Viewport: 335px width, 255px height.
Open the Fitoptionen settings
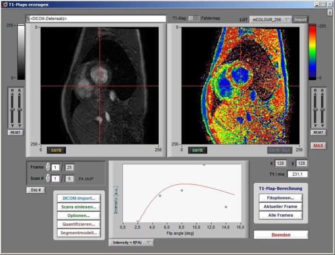pos(281,198)
